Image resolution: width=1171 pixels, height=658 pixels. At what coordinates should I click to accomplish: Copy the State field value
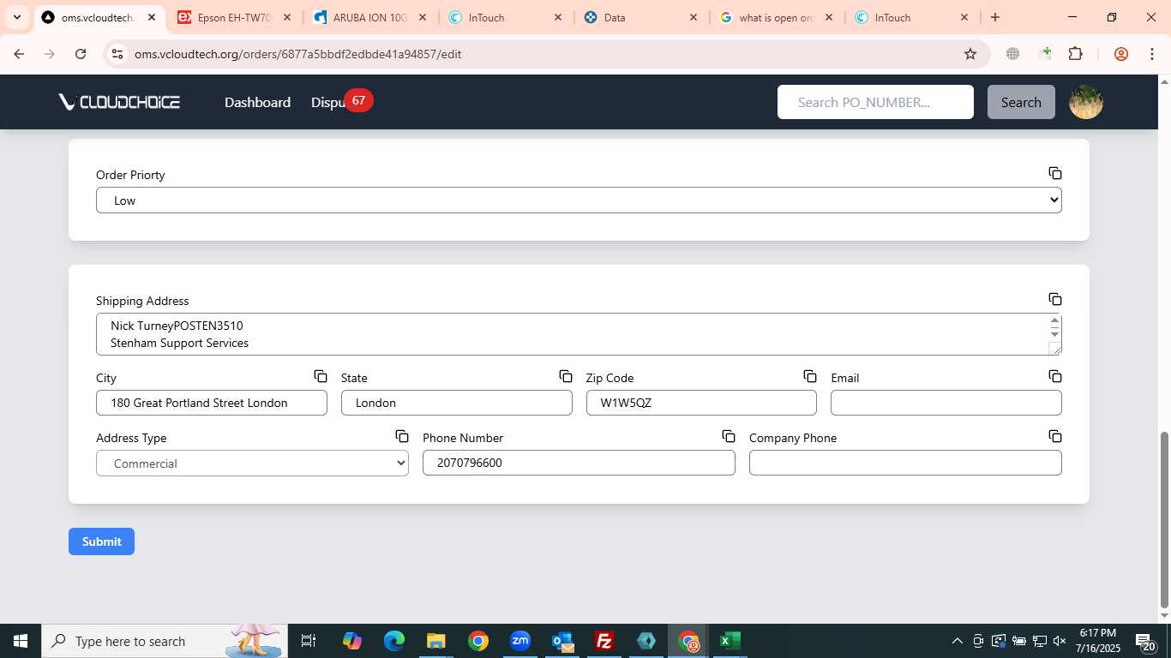pyautogui.click(x=566, y=376)
